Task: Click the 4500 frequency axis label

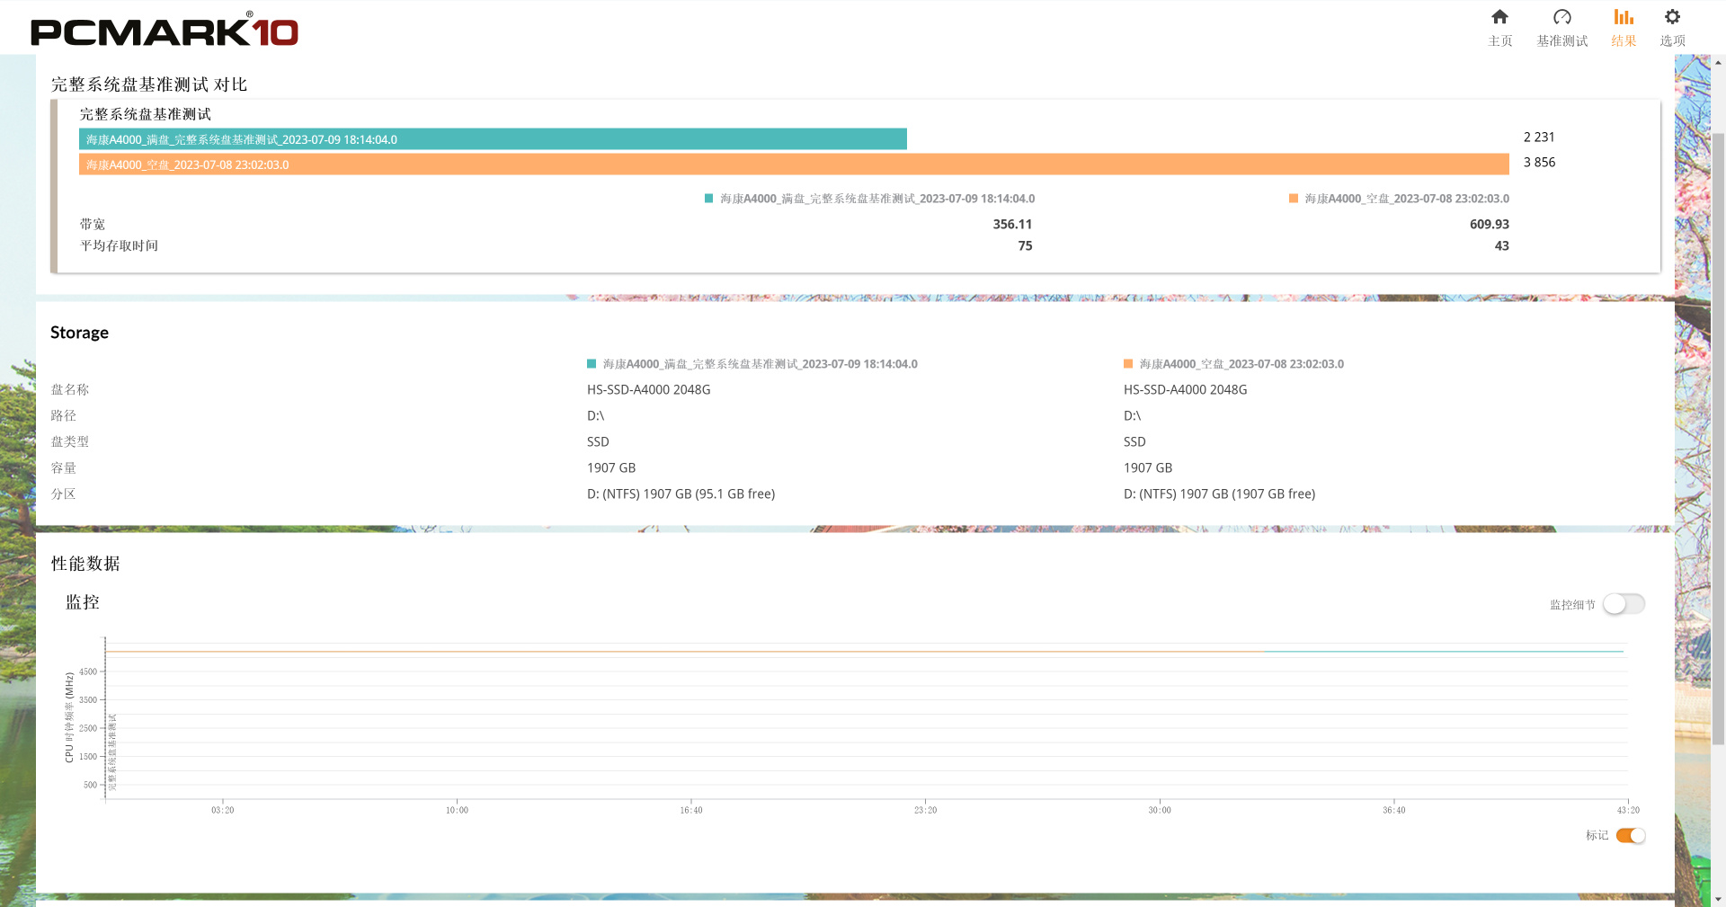Action: pos(88,672)
